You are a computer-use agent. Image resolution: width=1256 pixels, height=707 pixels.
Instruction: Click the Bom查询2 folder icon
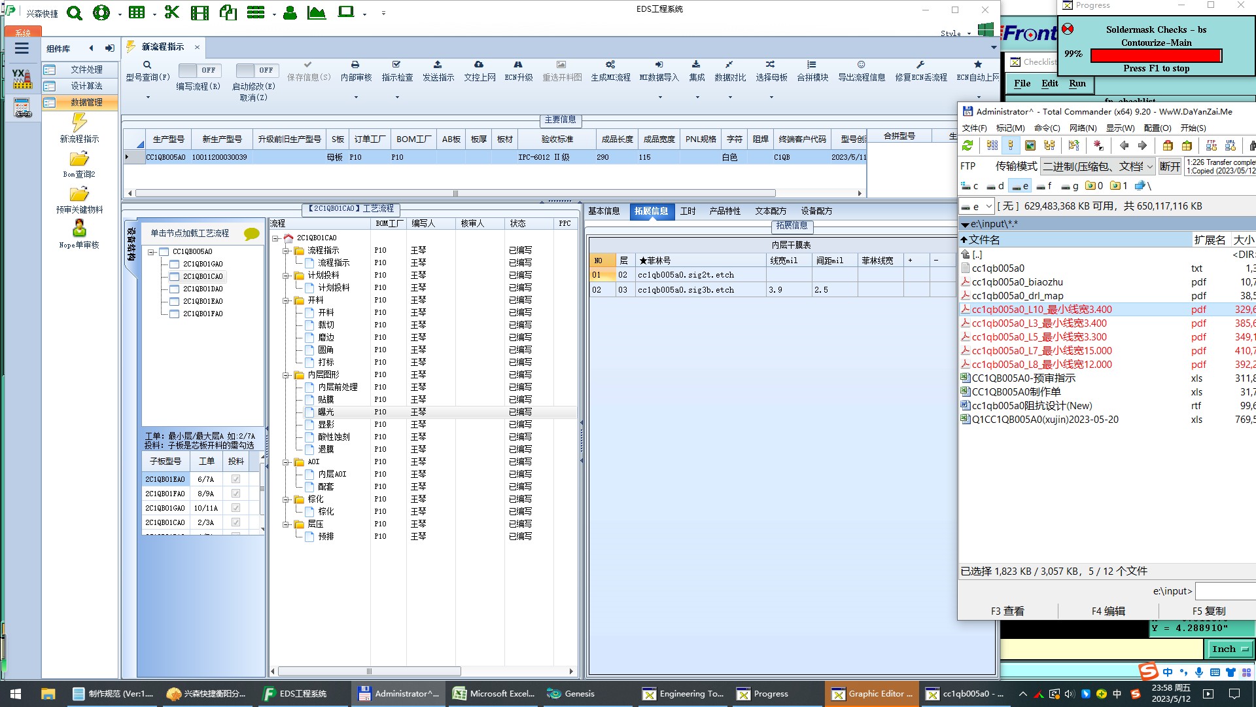click(x=79, y=159)
